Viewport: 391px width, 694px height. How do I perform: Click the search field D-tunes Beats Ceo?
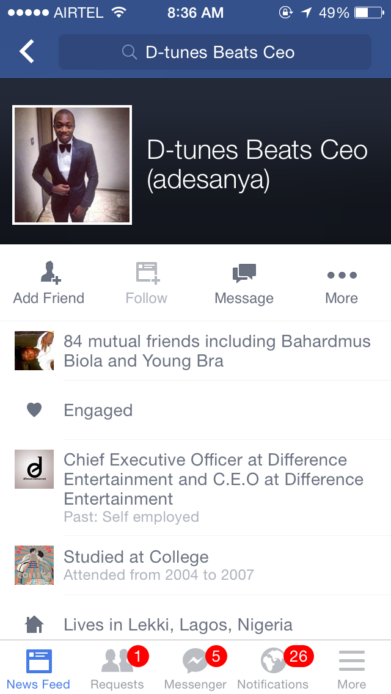(x=220, y=53)
